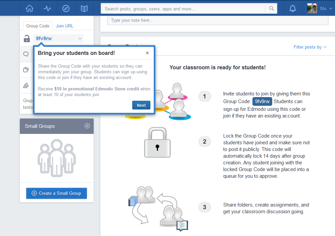Click in the search posts field
Screen dimensions: 335x236
tap(183, 8)
